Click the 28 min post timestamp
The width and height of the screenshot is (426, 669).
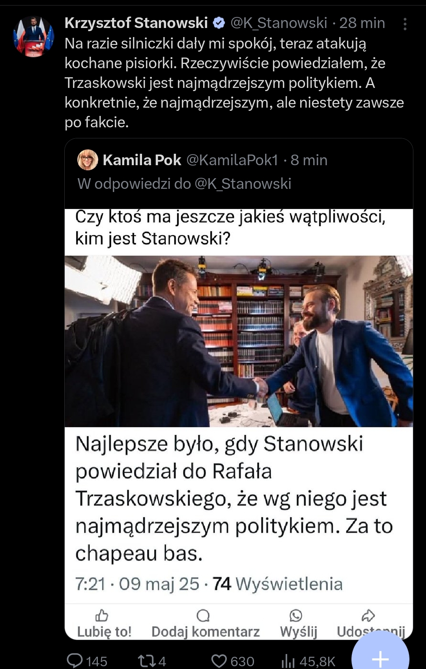[362, 23]
